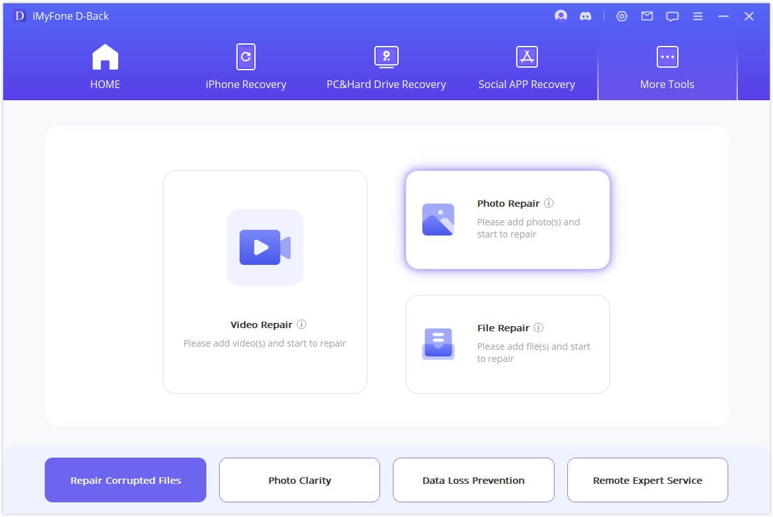Image resolution: width=773 pixels, height=517 pixels.
Task: Open PC&Hard Drive Recovery tab
Action: point(386,67)
